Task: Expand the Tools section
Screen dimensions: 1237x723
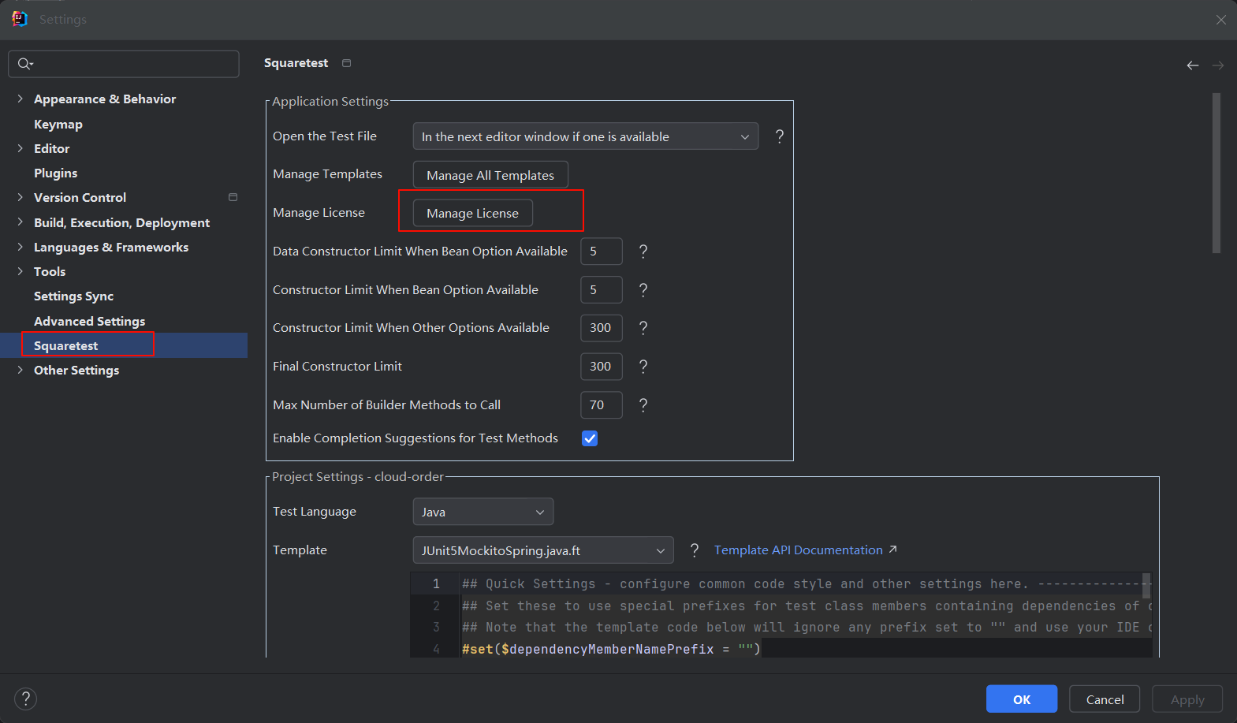Action: point(20,271)
